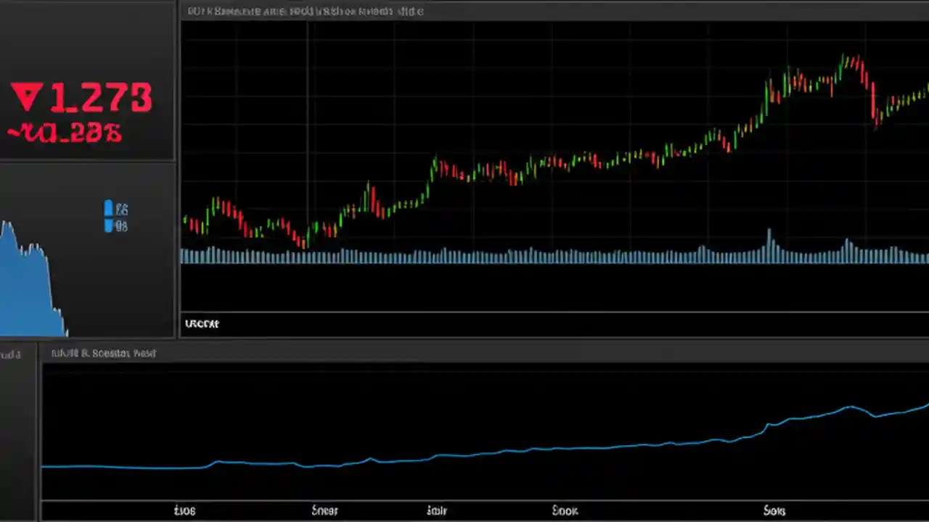This screenshot has width=929, height=522.
Task: Switch to the lower performance chart tab
Action: click(x=102, y=353)
